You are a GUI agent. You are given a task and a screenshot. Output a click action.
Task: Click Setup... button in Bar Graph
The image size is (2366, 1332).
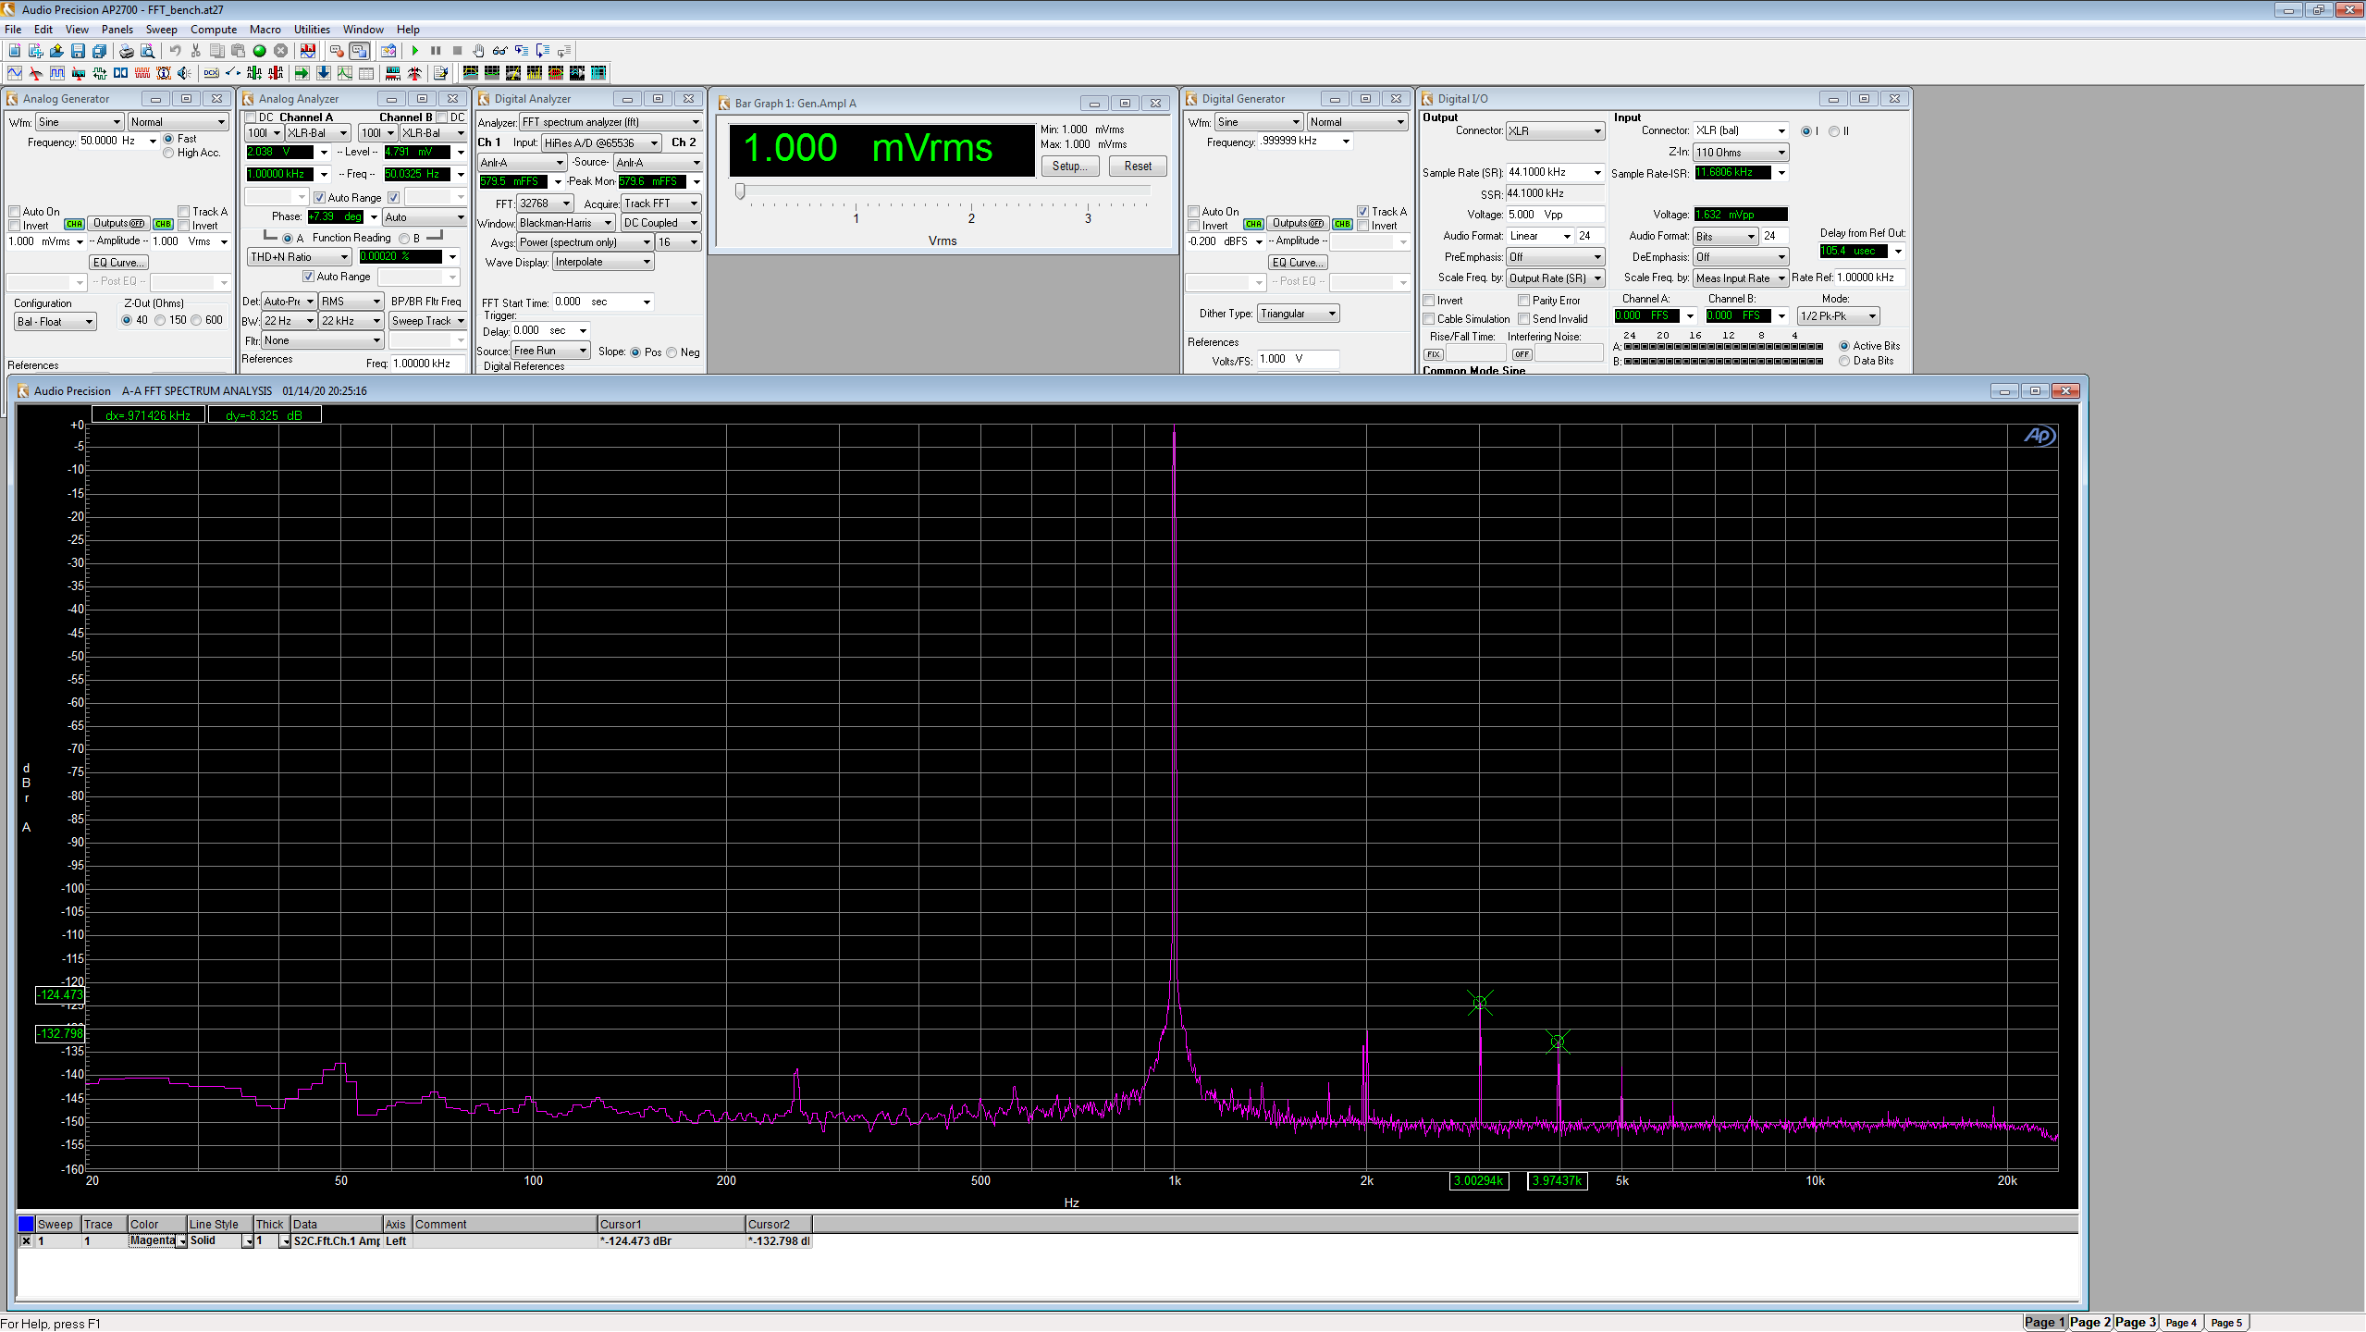coord(1070,166)
